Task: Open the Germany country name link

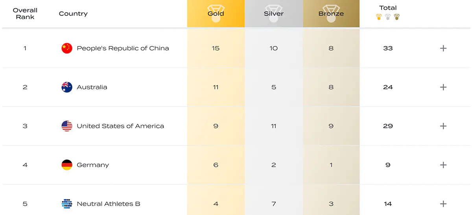Action: [93, 165]
